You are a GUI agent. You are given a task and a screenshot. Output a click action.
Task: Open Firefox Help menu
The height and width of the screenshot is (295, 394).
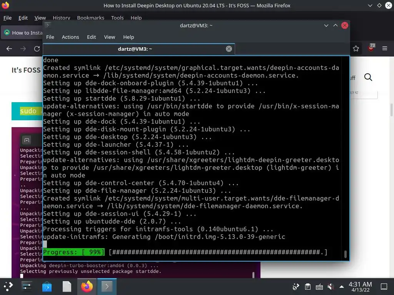(136, 18)
